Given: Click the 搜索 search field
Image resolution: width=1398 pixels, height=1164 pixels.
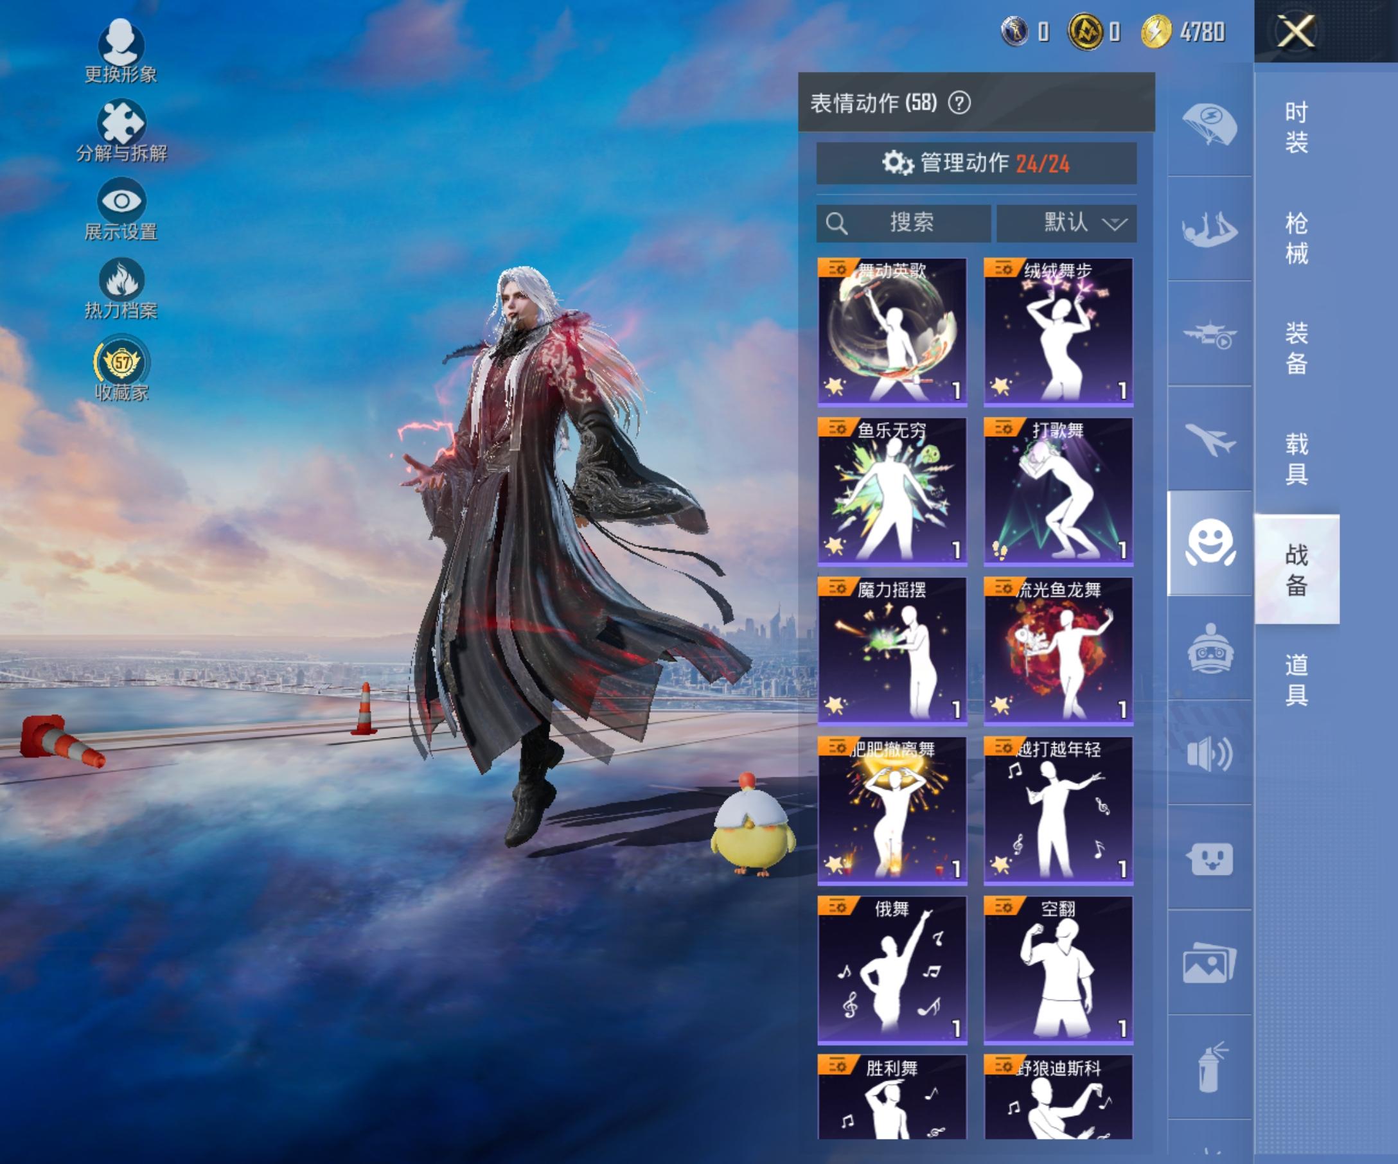Looking at the screenshot, I should pyautogui.click(x=903, y=222).
